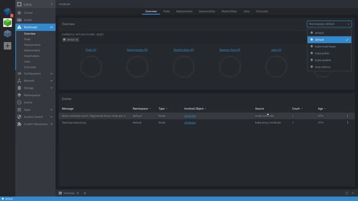Reset the currently applied filters
Image resolution: width=358 pixels, height=201 pixels.
[100, 35]
